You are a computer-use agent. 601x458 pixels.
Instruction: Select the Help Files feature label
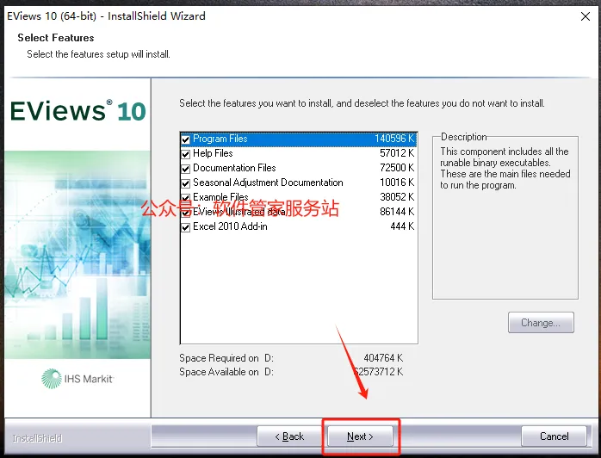(x=213, y=153)
